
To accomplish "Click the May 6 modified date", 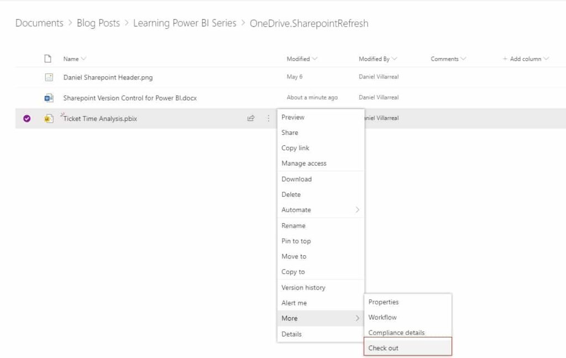I will 295,76.
